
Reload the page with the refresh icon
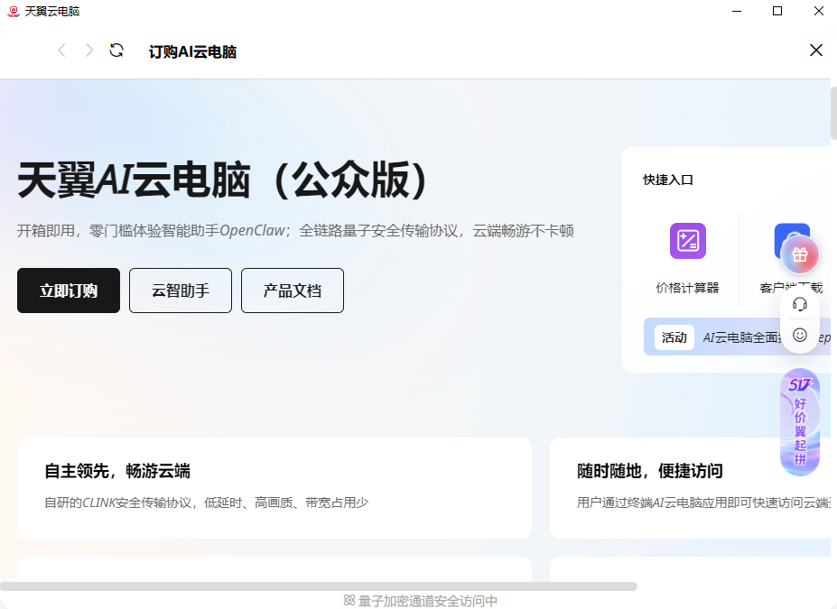click(x=116, y=51)
